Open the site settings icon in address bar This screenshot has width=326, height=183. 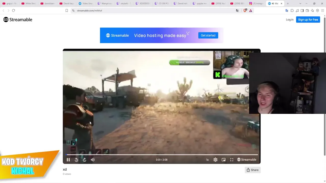point(73,10)
